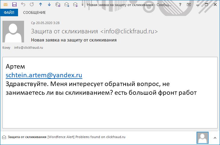Undo the last action via the toolbar arrow
Image resolution: width=220 pixels, height=145 pixels.
[23, 5]
